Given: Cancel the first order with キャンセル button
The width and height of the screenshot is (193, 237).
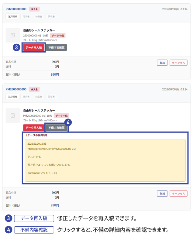Looking at the screenshot, I should click(x=178, y=63).
